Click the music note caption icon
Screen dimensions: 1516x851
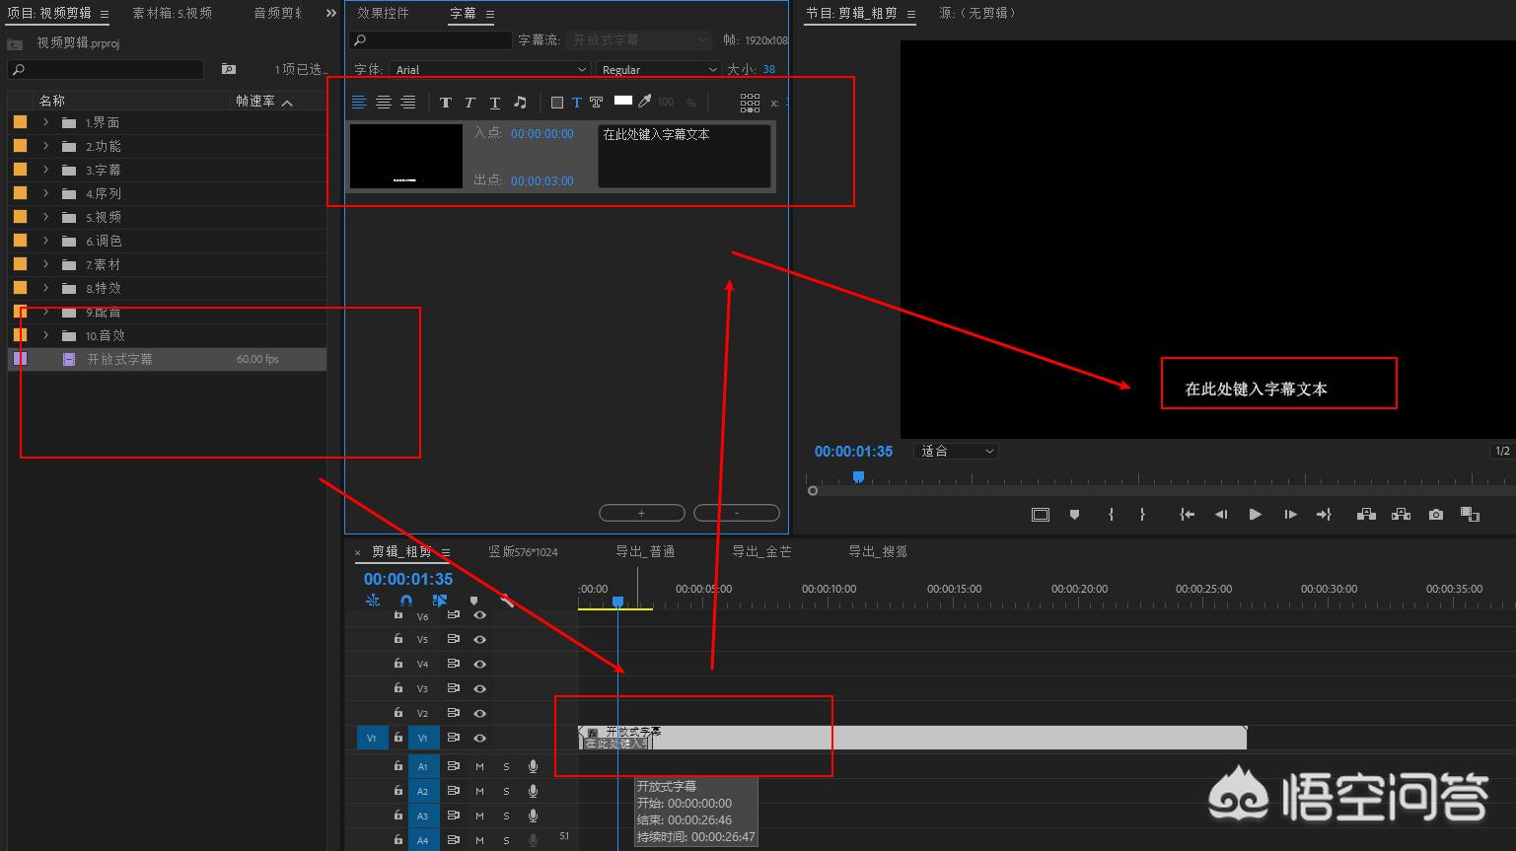[520, 103]
